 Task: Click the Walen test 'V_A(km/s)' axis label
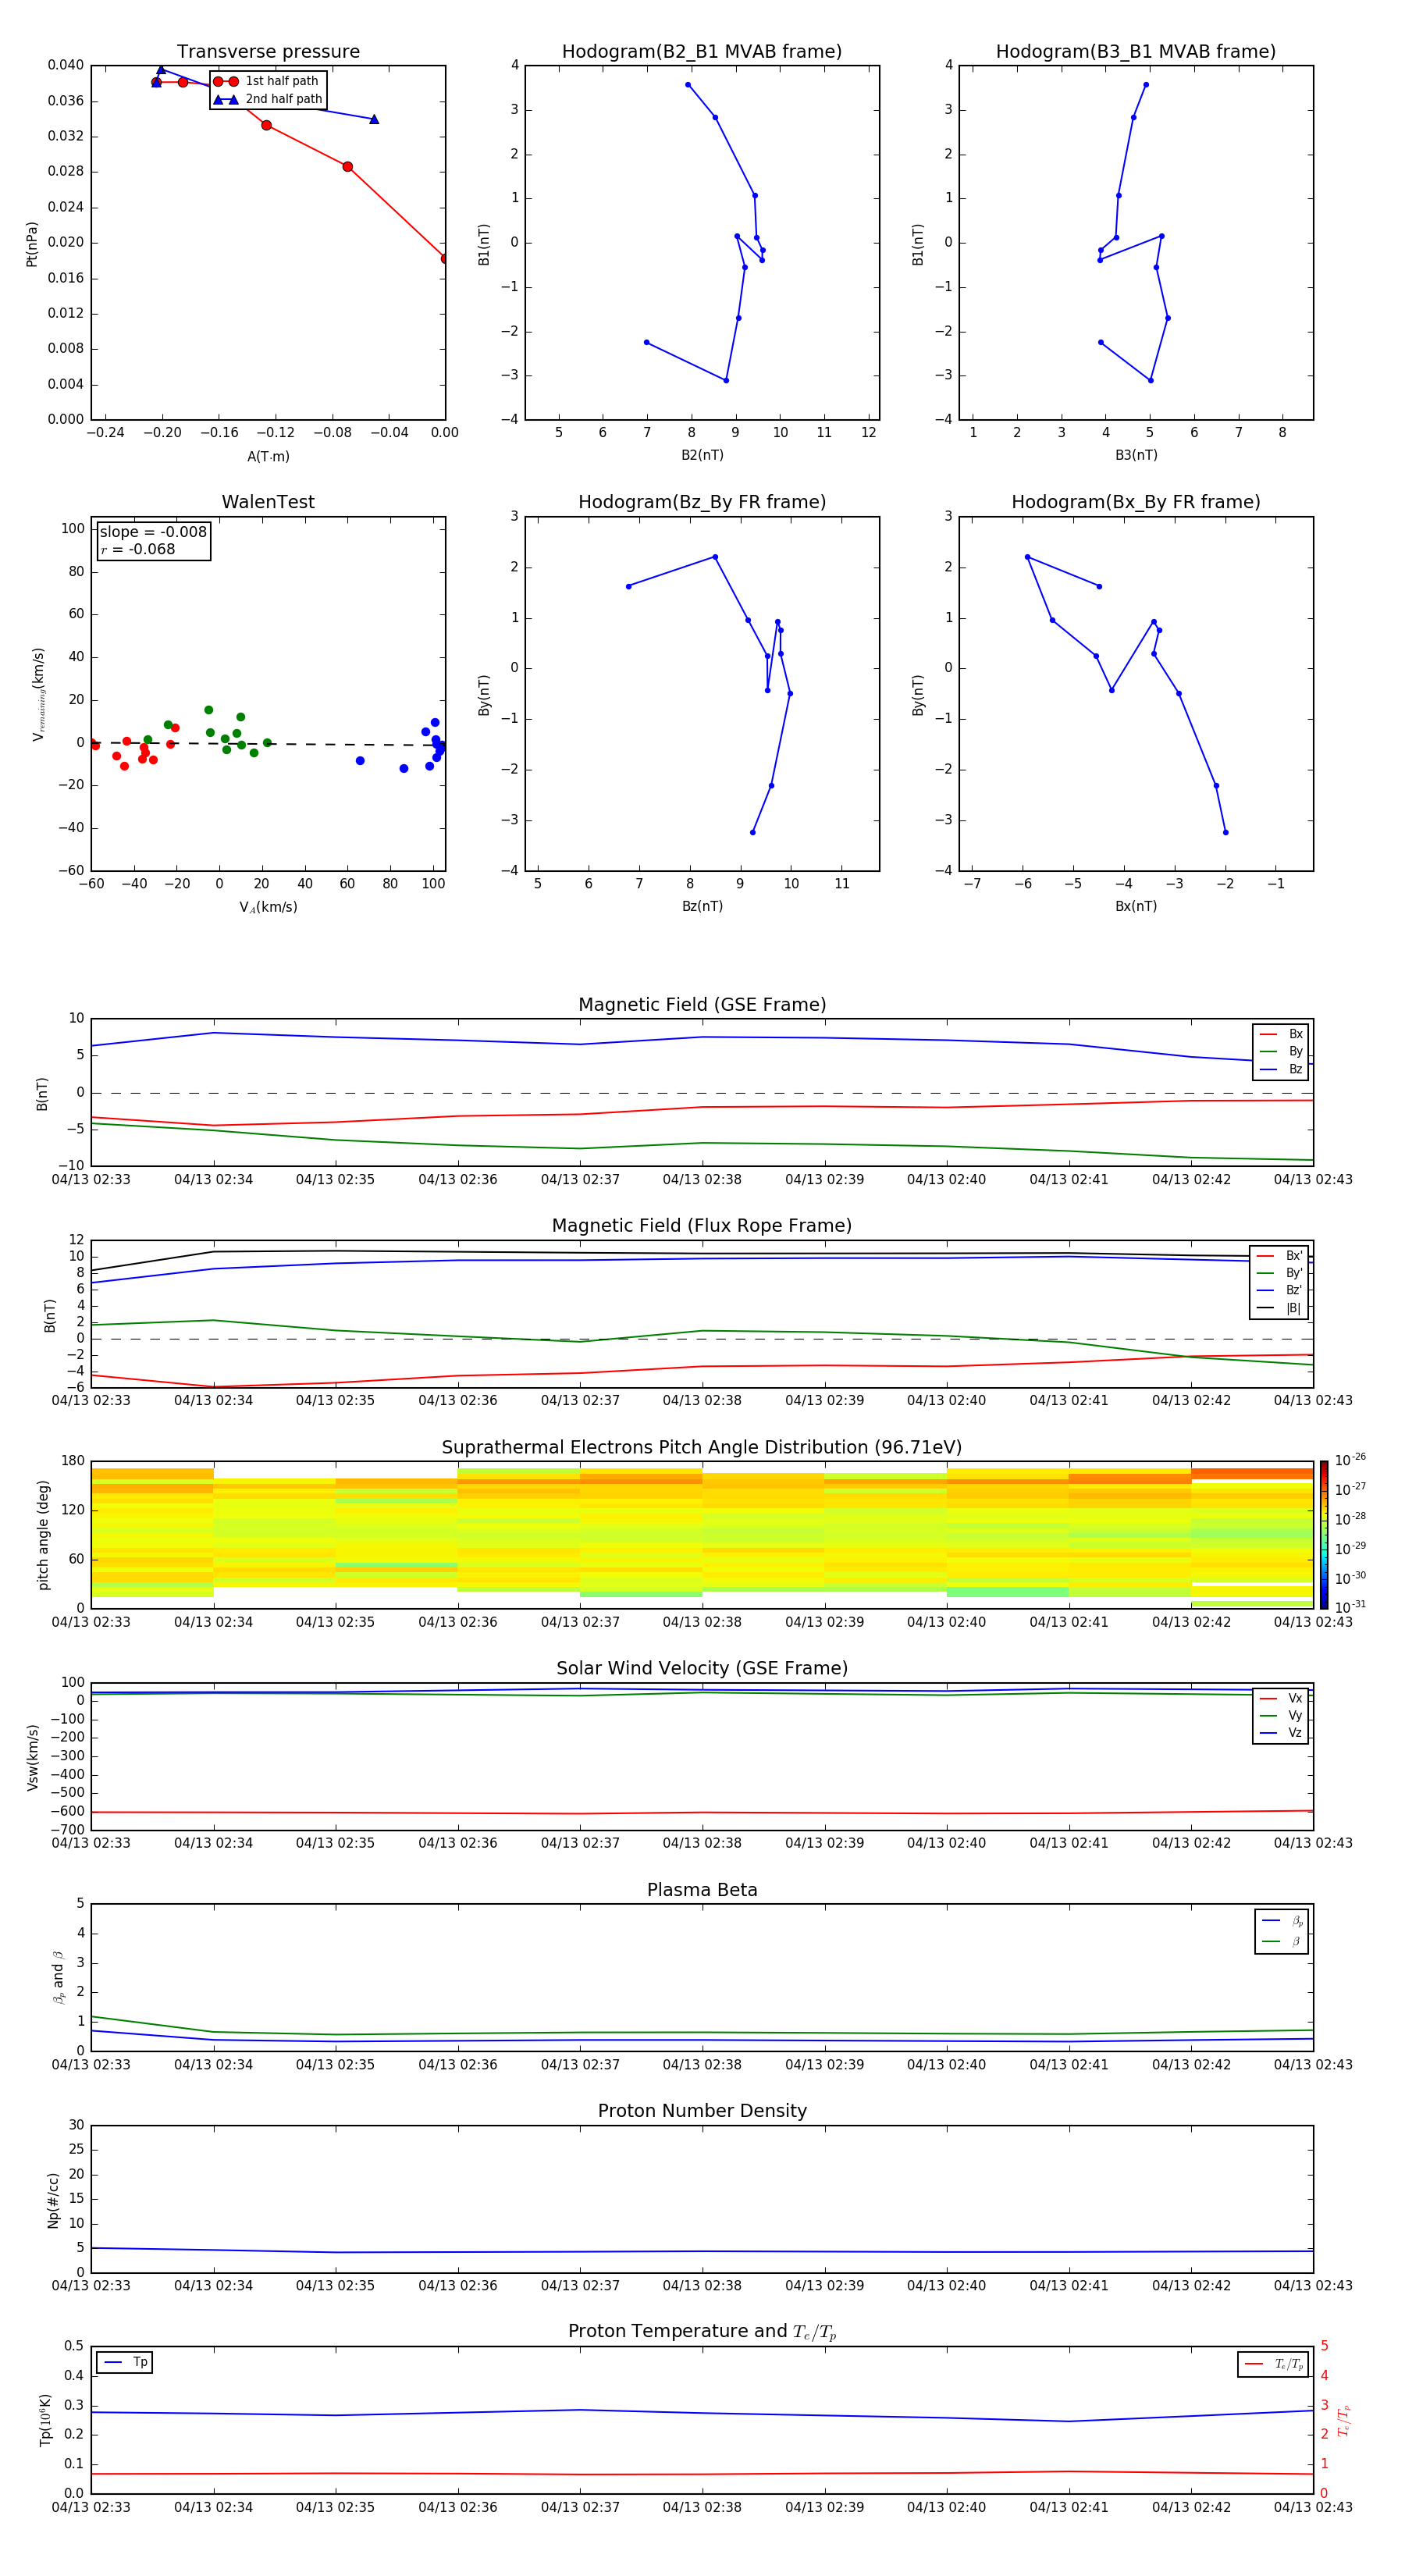pos(268,907)
